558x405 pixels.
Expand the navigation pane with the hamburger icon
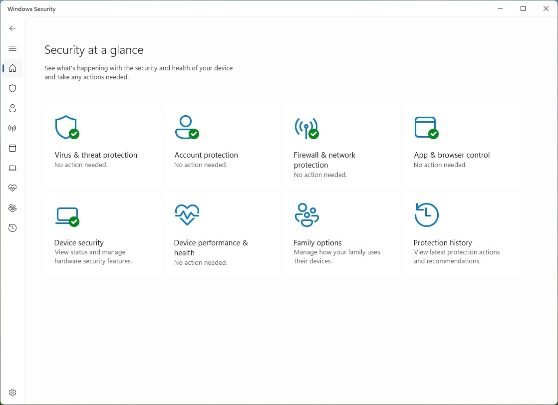click(x=12, y=48)
